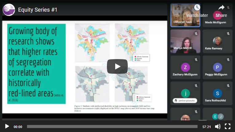Click the Sara Rothschild name text

[x=215, y=100]
